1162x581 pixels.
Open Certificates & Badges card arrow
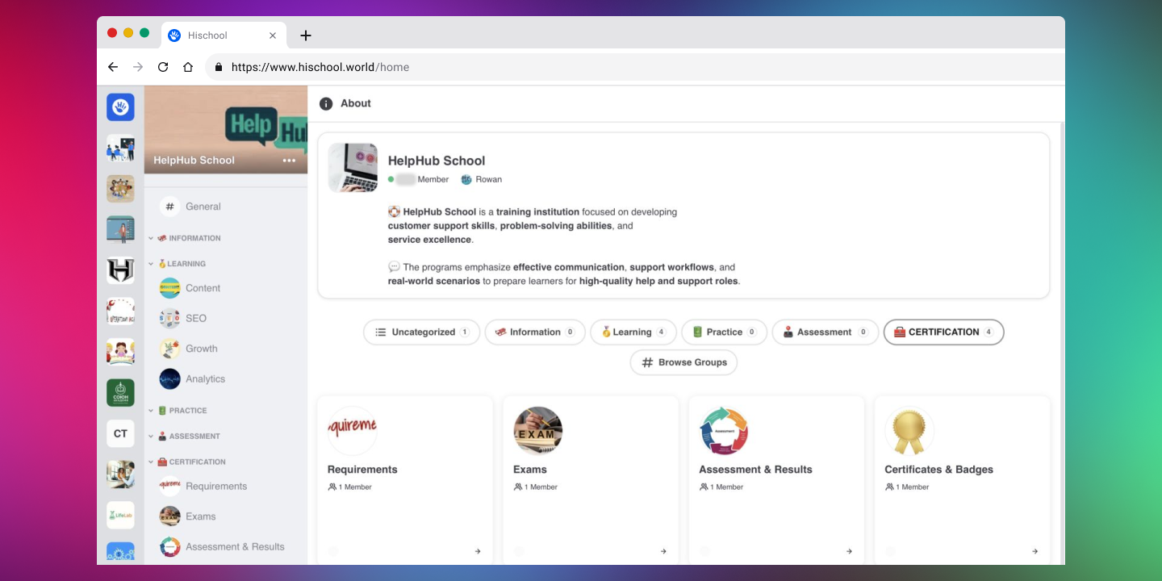[1035, 551]
